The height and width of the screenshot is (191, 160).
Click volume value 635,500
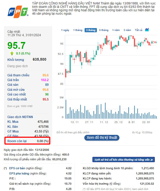40,60
